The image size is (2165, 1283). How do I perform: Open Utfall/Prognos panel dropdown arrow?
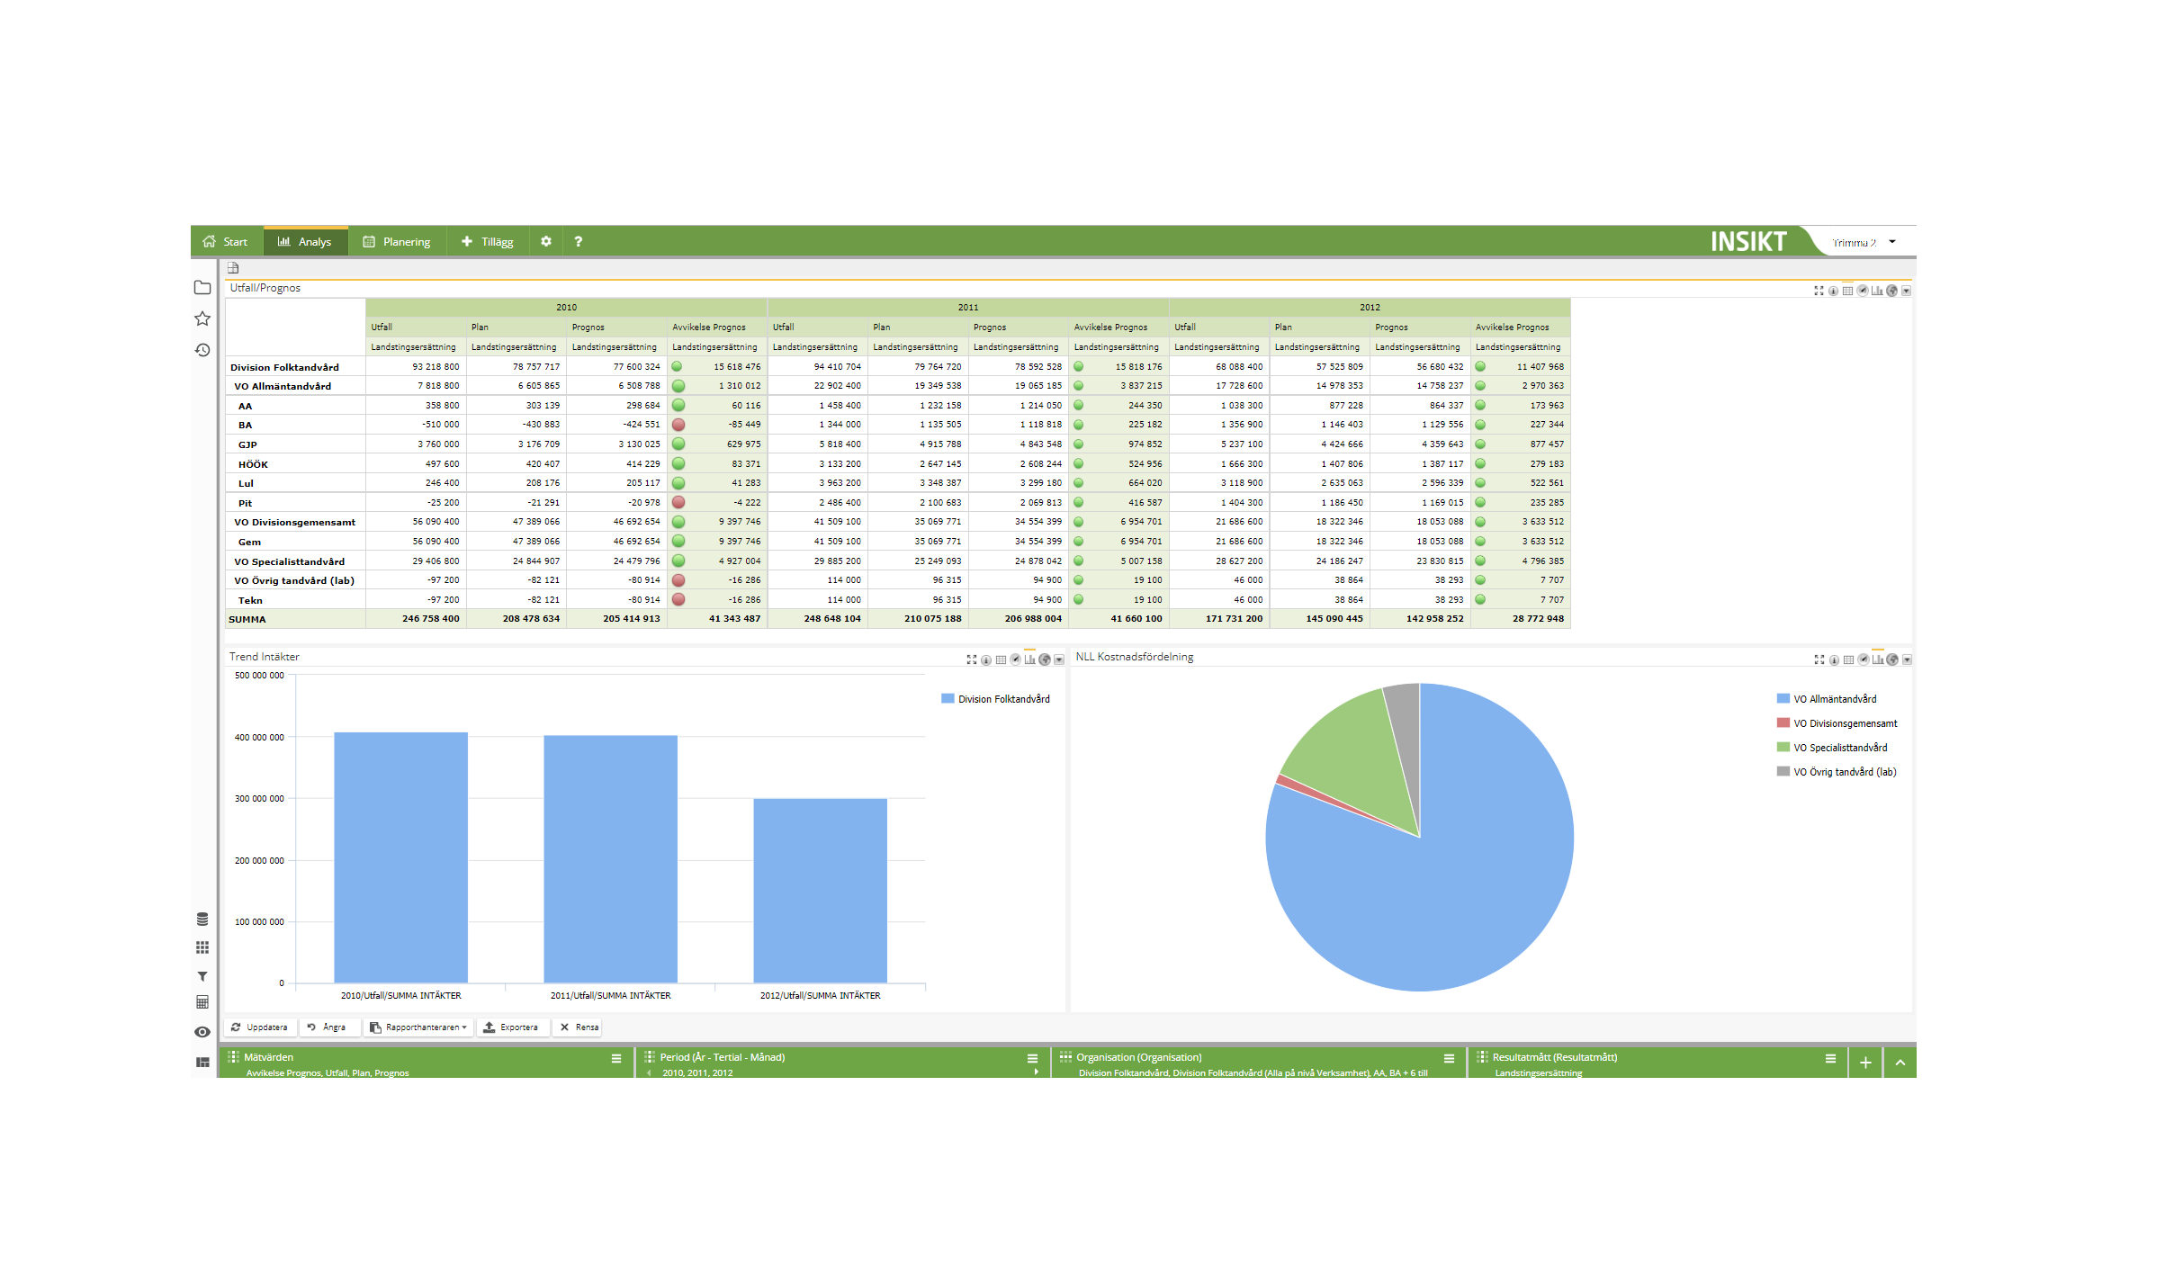1906,291
